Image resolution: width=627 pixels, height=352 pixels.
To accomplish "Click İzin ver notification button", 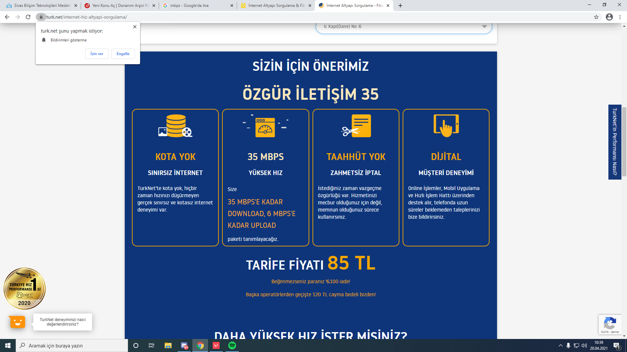I will (97, 54).
